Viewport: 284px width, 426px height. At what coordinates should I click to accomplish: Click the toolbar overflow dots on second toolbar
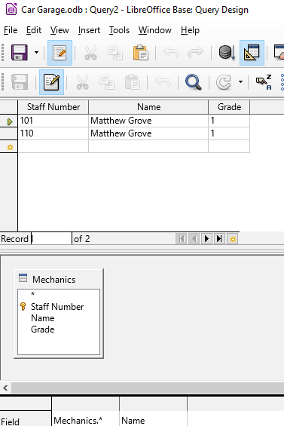coord(282,82)
